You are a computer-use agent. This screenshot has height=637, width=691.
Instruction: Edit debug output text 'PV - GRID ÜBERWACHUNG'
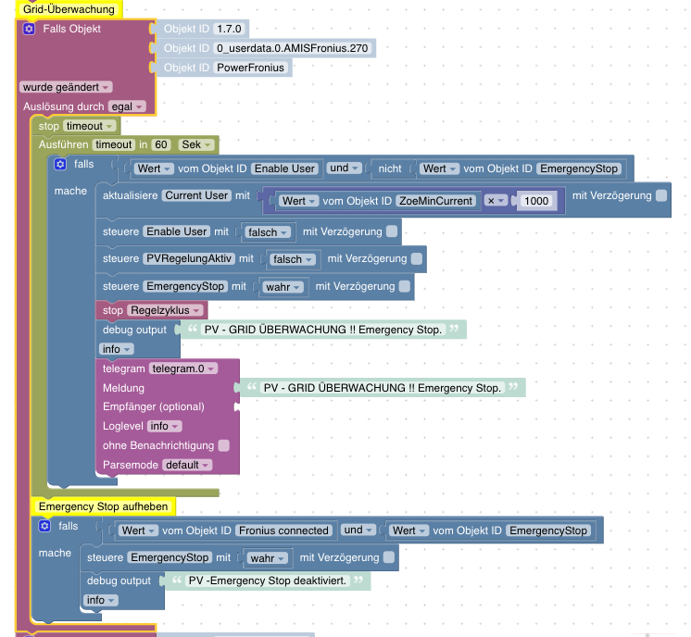click(323, 330)
